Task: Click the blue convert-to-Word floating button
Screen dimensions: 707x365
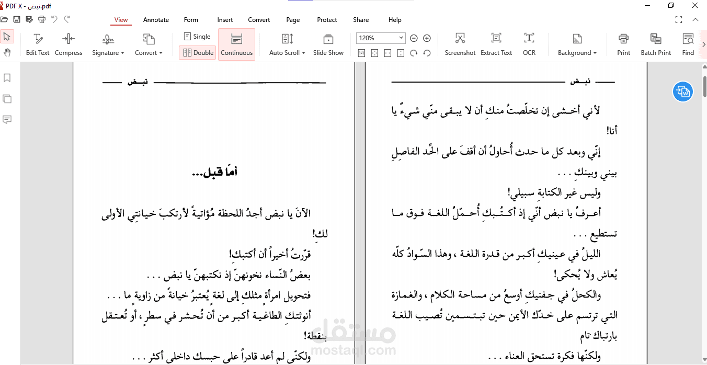Action: tap(683, 92)
